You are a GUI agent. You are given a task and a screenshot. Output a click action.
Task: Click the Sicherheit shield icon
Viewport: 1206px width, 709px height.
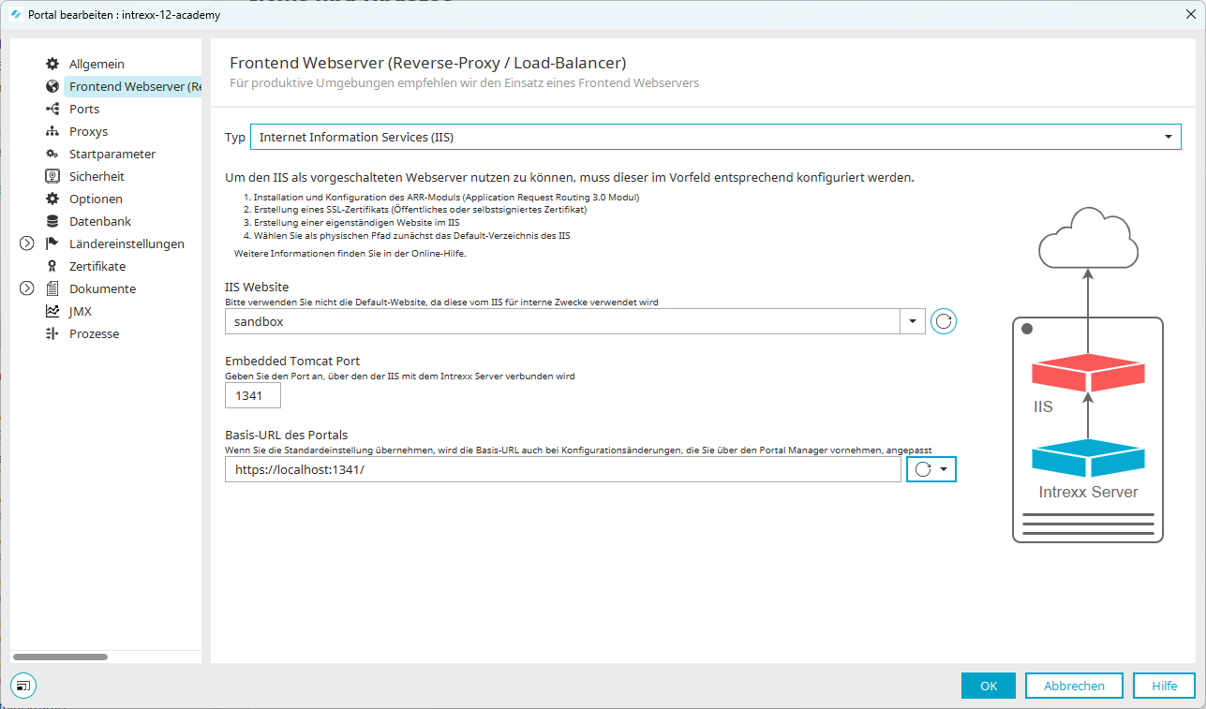pyautogui.click(x=52, y=176)
